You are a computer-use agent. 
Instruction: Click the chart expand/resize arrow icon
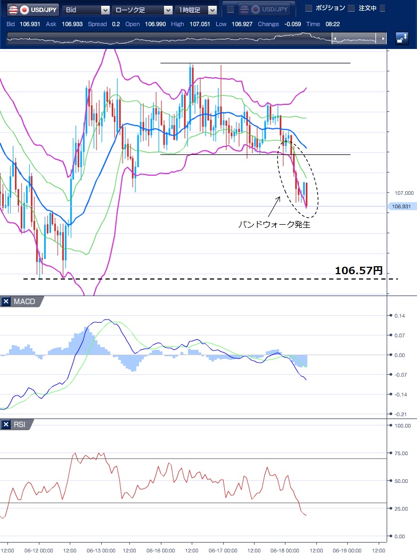point(402,38)
